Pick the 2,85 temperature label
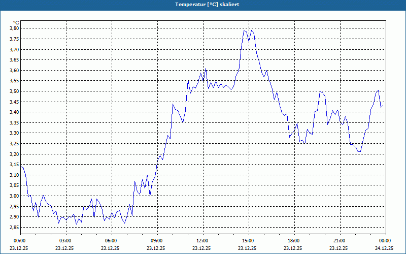 tap(15, 227)
